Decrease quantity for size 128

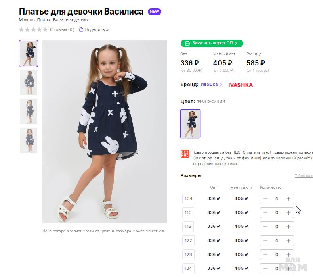(x=265, y=254)
